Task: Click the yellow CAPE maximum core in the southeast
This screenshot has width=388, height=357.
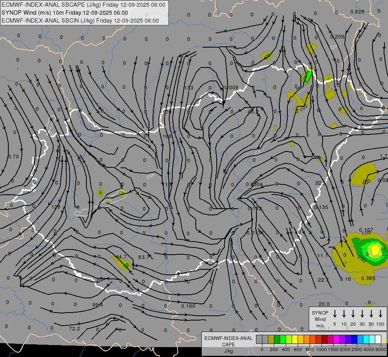Action: [x=376, y=250]
